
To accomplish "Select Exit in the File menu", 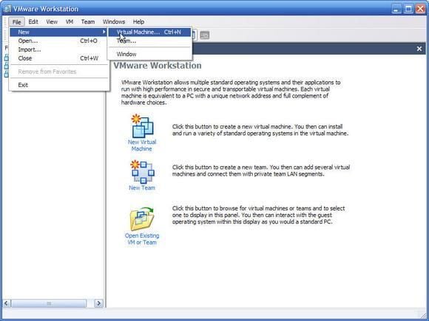I will click(x=59, y=85).
